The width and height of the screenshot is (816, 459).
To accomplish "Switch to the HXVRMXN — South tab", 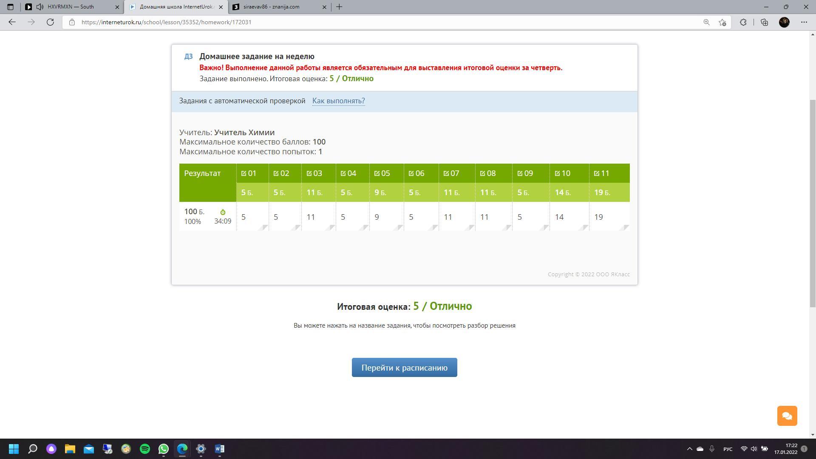I will pos(71,7).
